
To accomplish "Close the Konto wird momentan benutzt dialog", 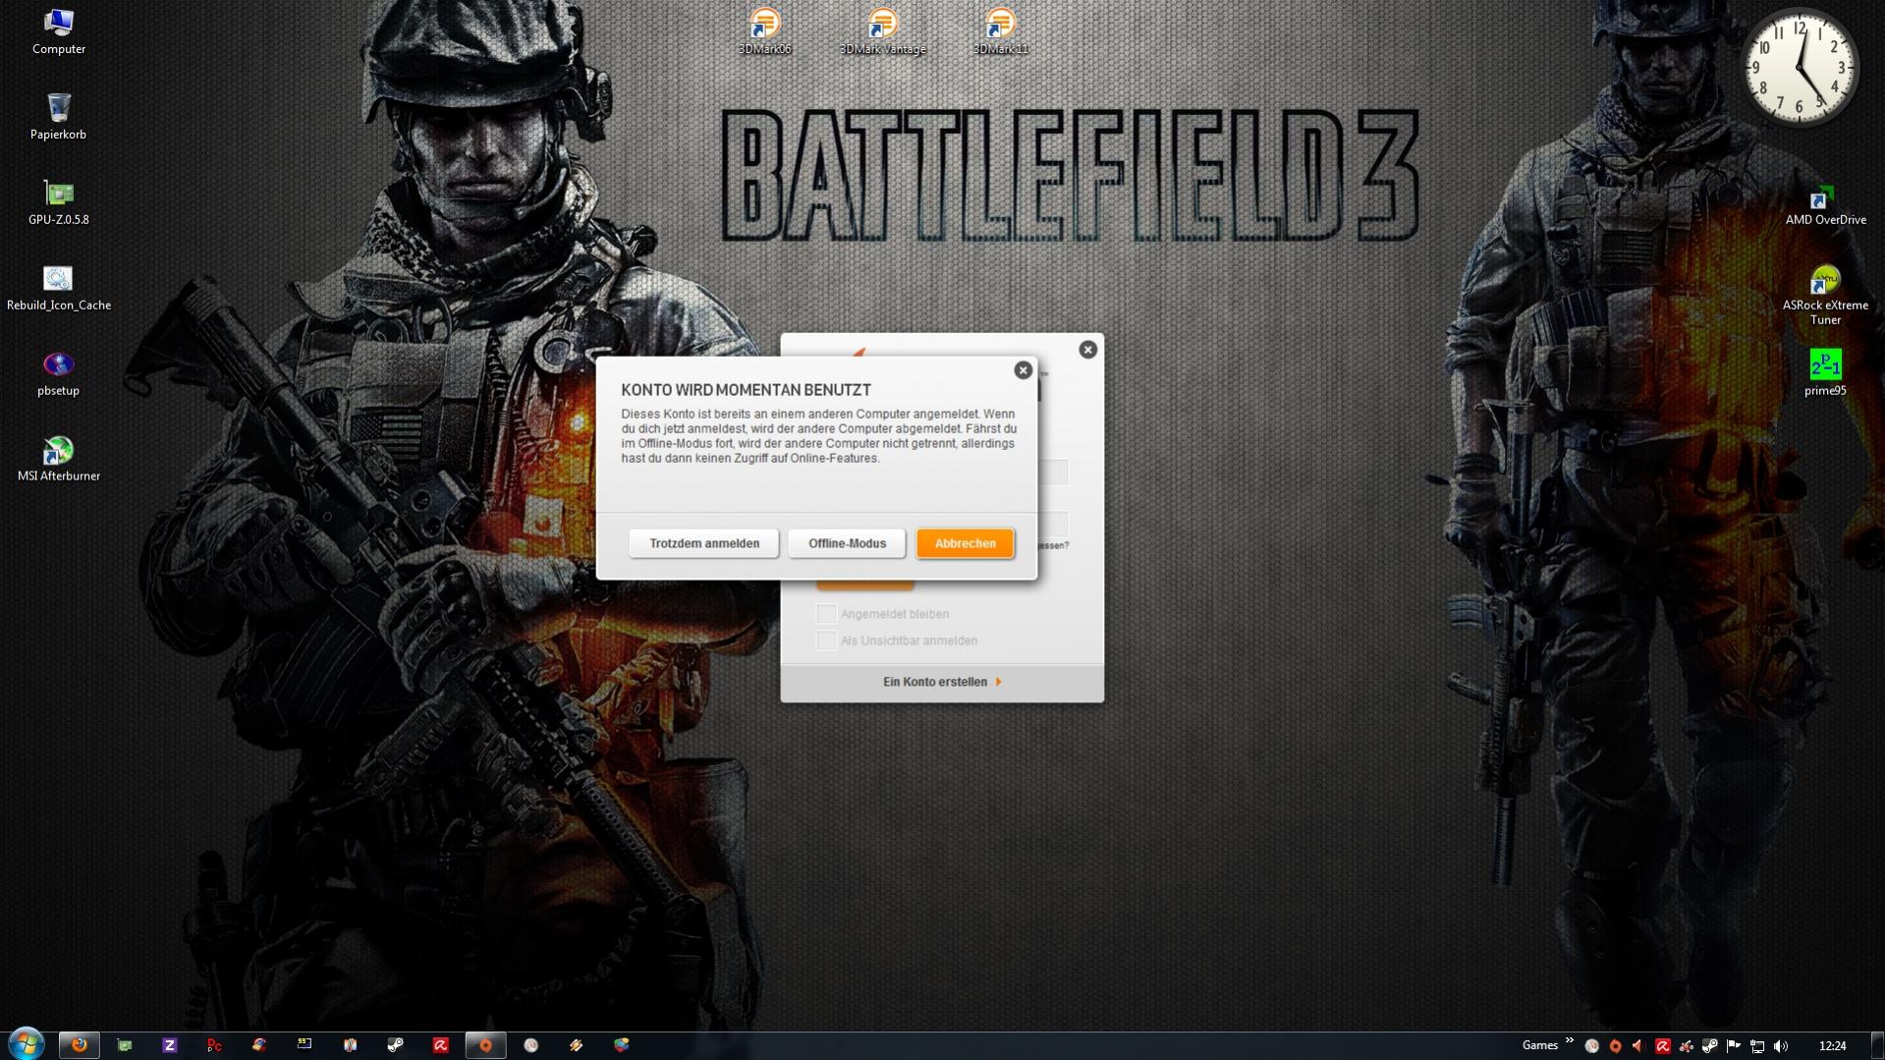I will pos(1023,370).
